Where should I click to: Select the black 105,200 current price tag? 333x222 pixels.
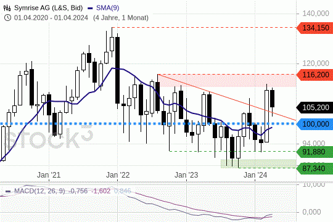[315, 107]
